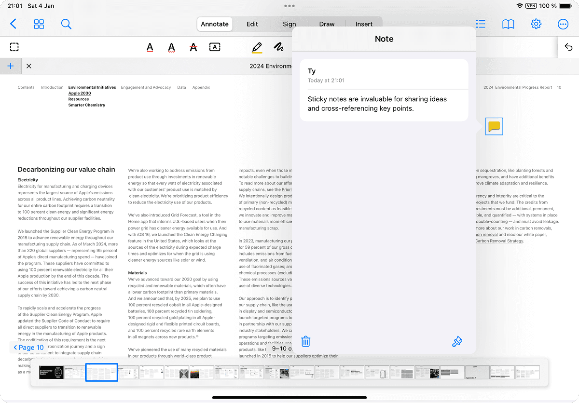Tap the 2024 Environmental Progress Report header
This screenshot has width=579, height=403.
click(x=518, y=87)
